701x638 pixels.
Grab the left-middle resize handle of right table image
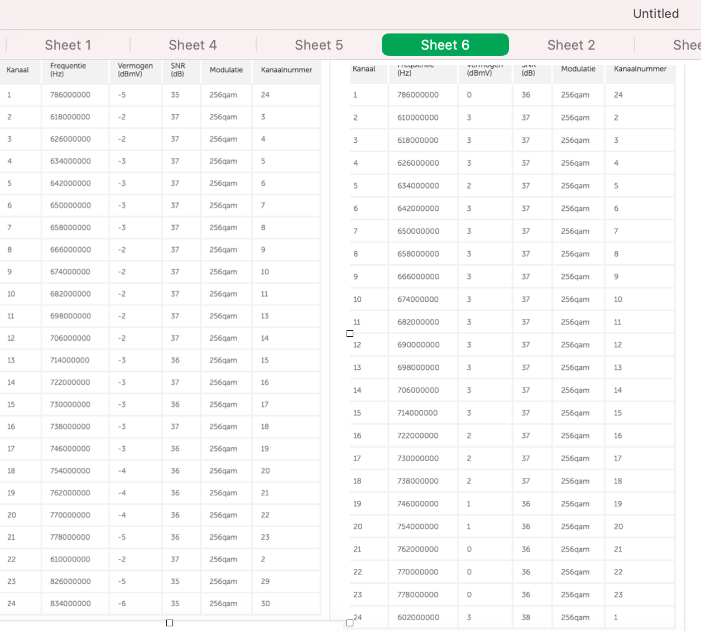pos(350,333)
